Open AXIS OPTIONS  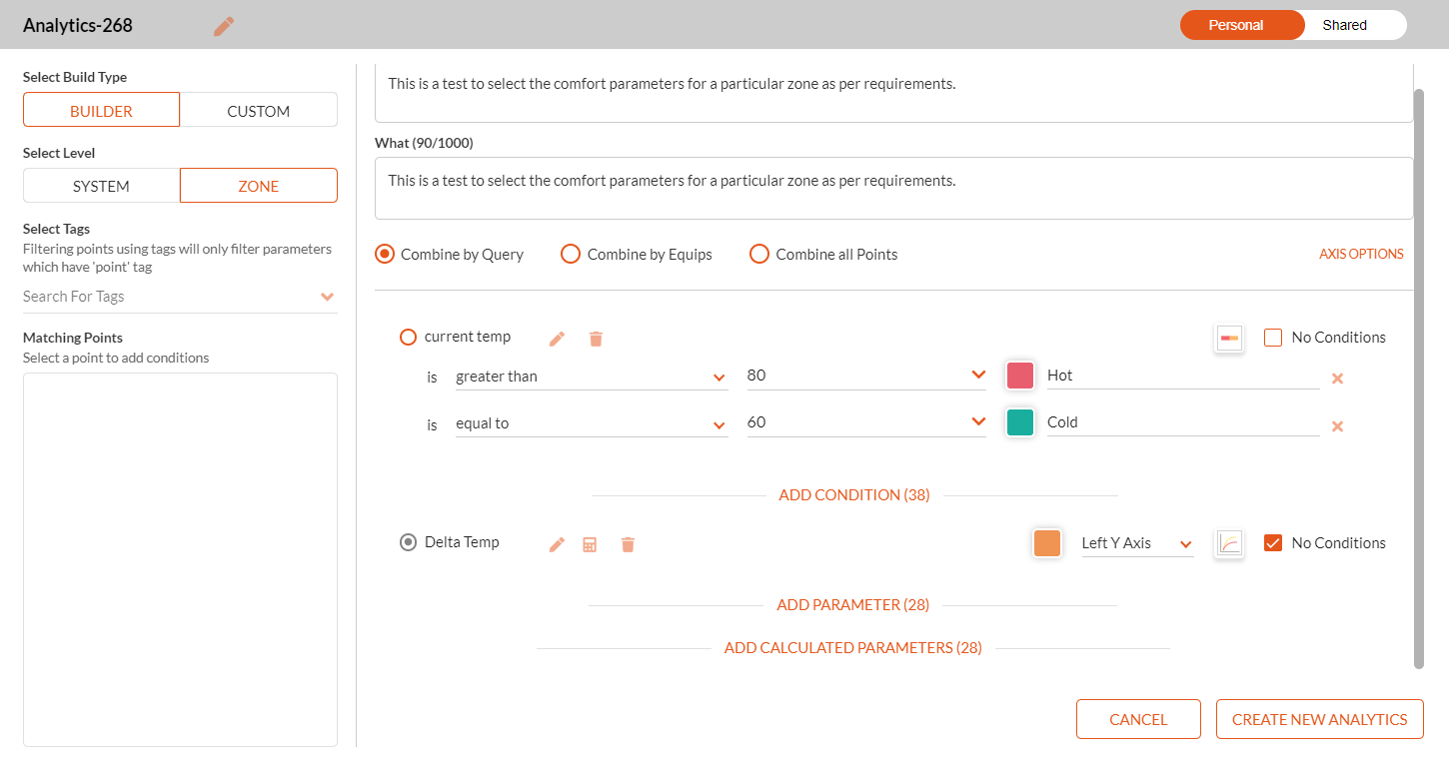(1361, 254)
